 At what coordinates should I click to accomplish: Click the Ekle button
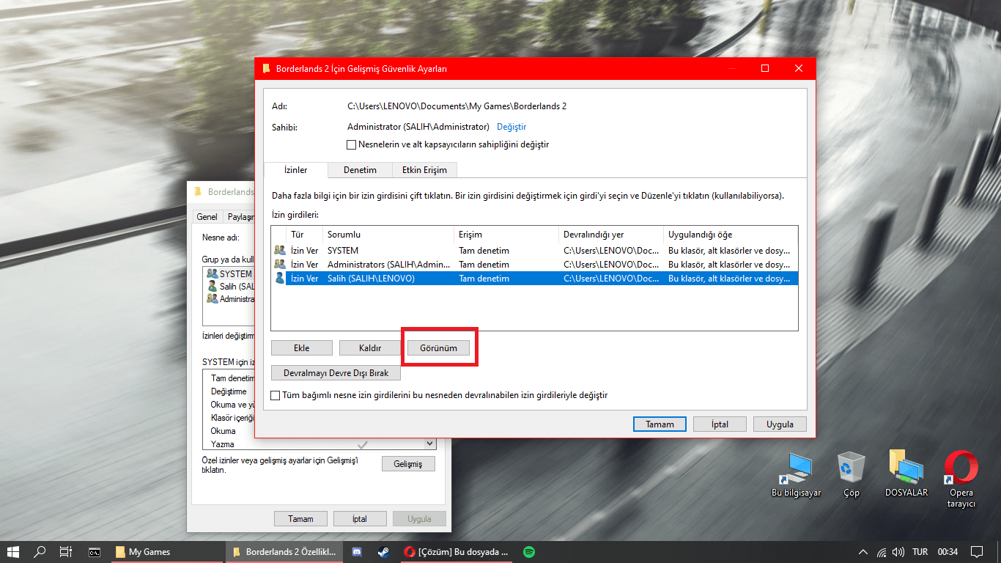click(x=301, y=348)
